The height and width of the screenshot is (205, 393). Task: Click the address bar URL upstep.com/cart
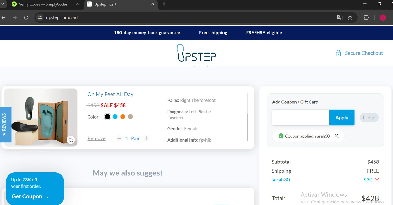tap(62, 17)
